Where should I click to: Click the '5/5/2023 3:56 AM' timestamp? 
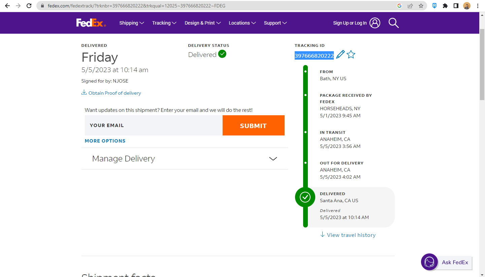click(340, 146)
